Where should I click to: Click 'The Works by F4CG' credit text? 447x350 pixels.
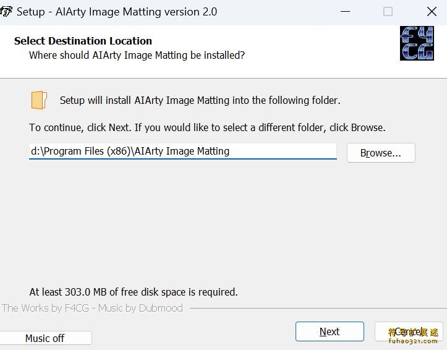click(x=92, y=308)
